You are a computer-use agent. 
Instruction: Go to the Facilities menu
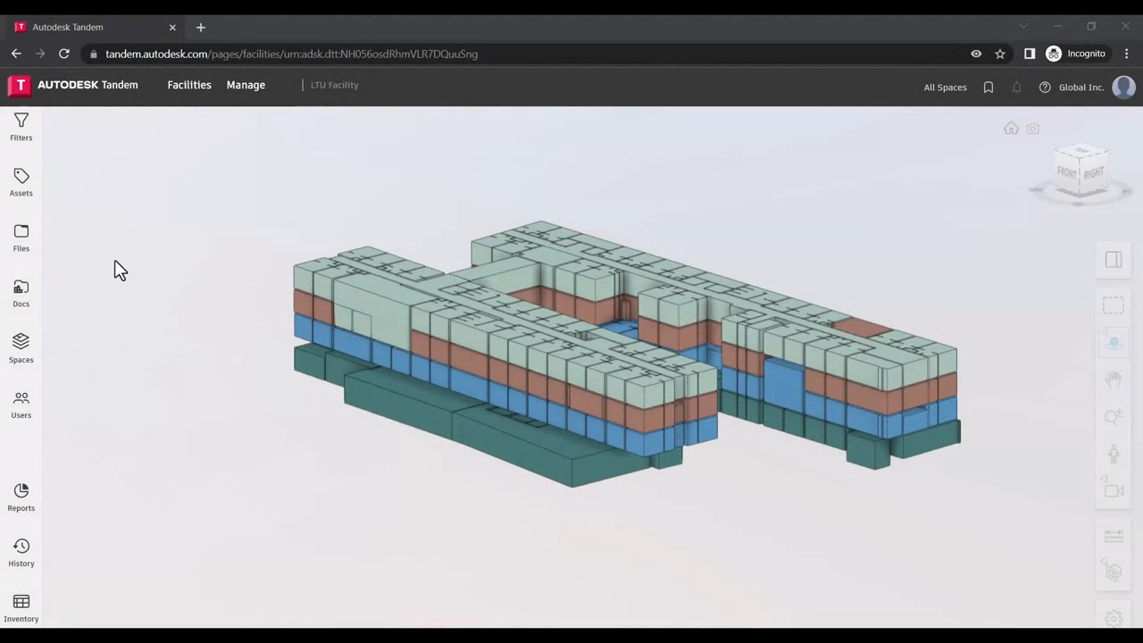[x=189, y=85]
